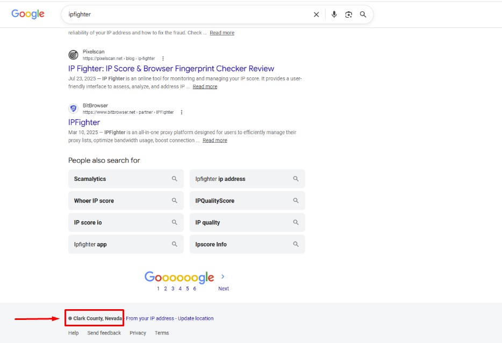Click the Google logo in header
502x343 pixels.
click(28, 14)
